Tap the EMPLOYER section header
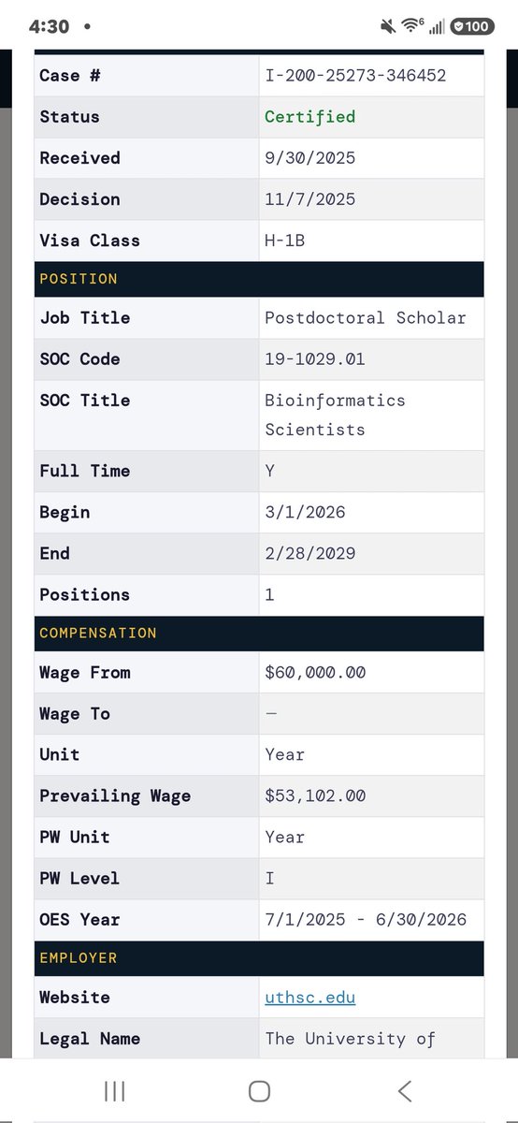Image resolution: width=518 pixels, height=1123 pixels. pyautogui.click(x=259, y=958)
